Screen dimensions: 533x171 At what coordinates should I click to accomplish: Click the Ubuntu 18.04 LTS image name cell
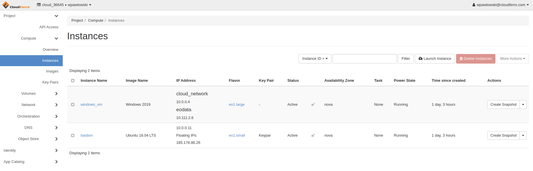(x=141, y=135)
